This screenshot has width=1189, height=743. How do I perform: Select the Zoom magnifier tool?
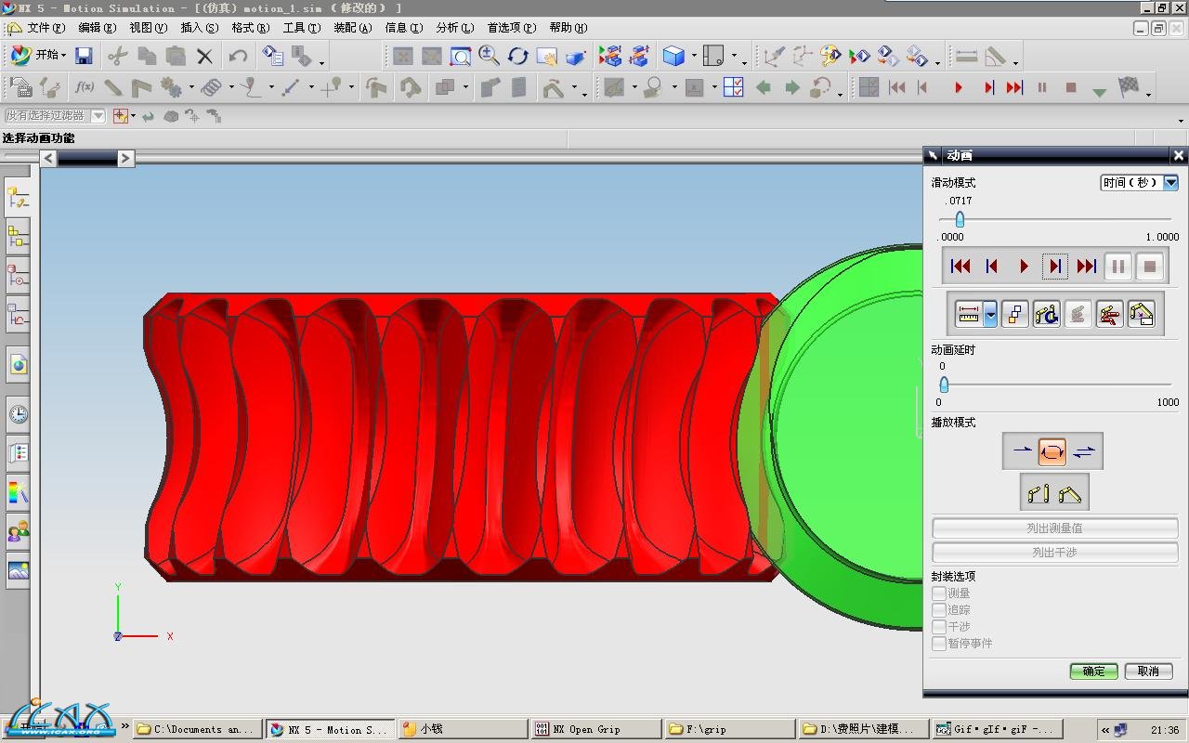489,57
